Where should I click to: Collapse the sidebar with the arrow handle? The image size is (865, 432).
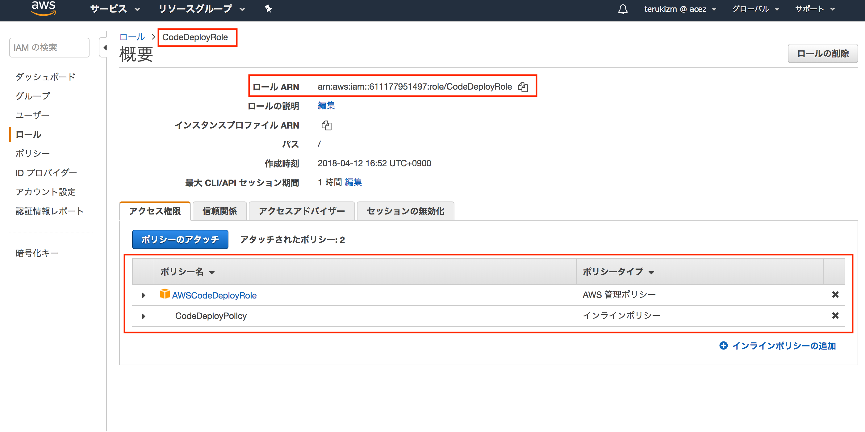point(105,48)
